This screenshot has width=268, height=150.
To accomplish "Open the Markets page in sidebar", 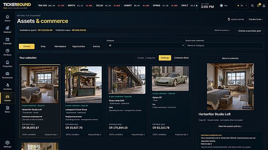I will (7, 30).
